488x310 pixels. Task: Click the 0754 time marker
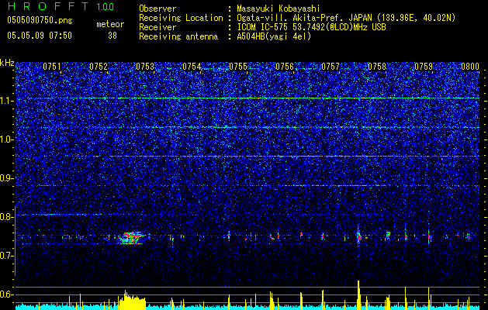[192, 67]
